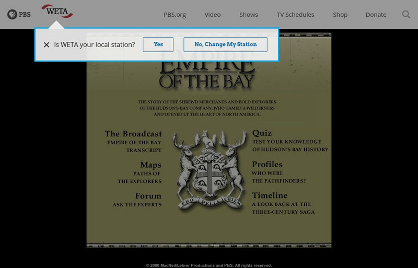Click the PBS logo icon
This screenshot has height=268, width=418.
click(19, 15)
